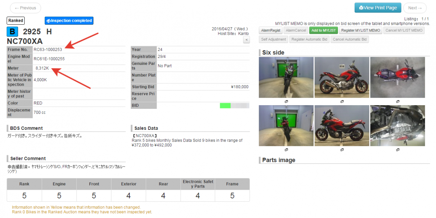
Task: Cancel the MYLIST MEMO
Action: (404, 30)
